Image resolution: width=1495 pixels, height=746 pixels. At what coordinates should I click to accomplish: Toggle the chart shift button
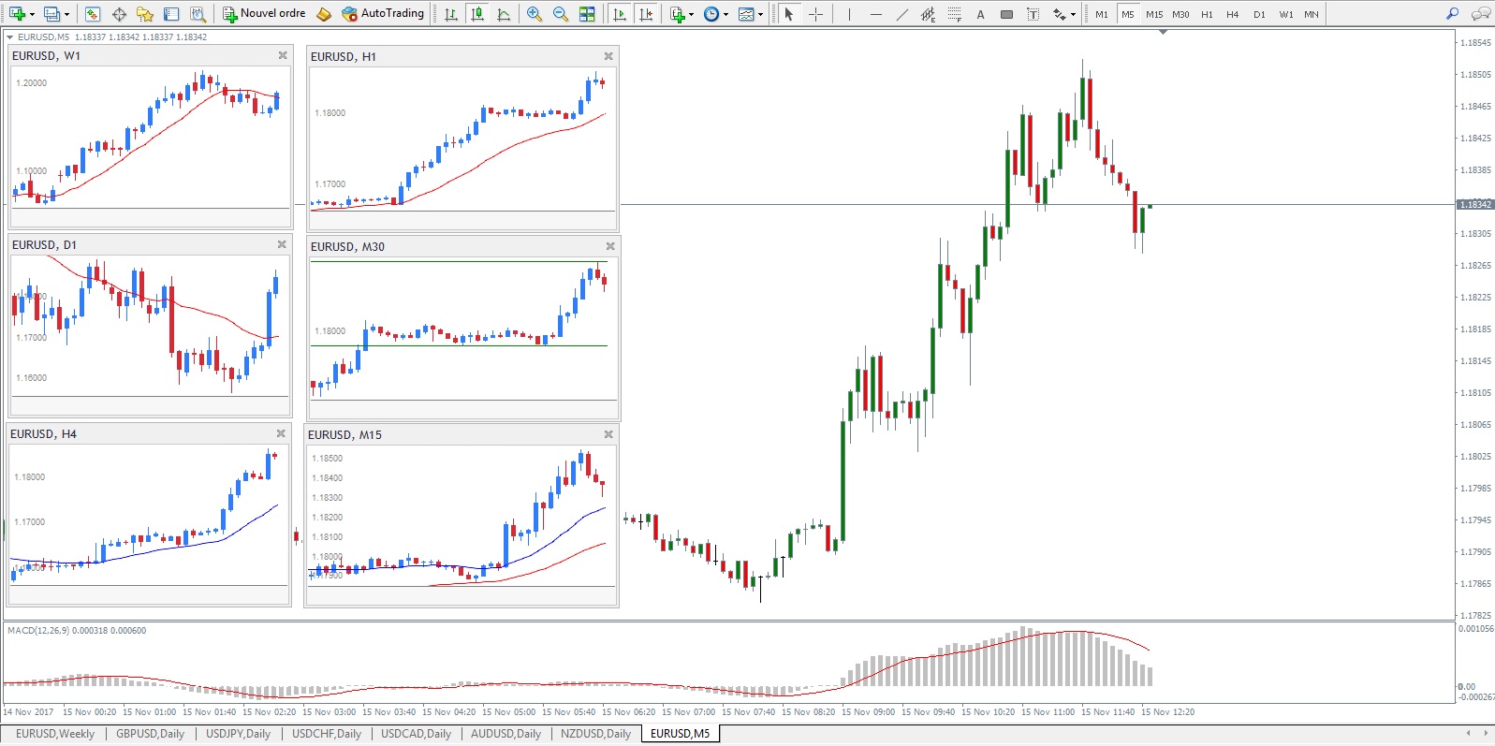pos(646,14)
